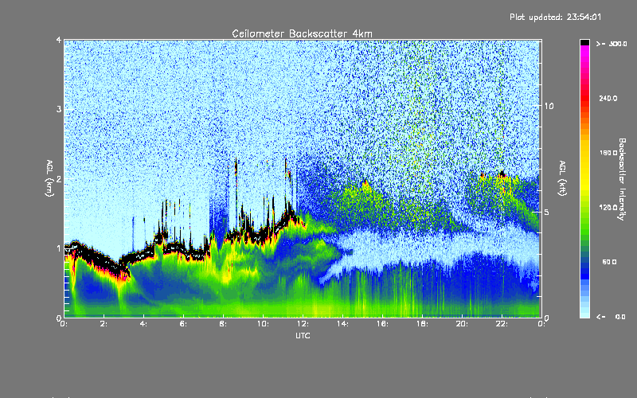This screenshot has width=637, height=398.
Task: Click the "60.0" colorbar value
Action: click(x=609, y=262)
